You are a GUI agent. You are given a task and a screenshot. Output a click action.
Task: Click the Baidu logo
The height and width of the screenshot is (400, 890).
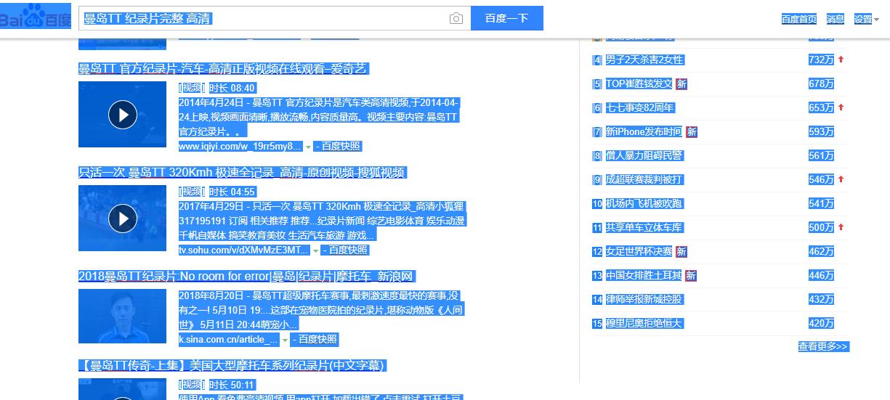click(35, 16)
